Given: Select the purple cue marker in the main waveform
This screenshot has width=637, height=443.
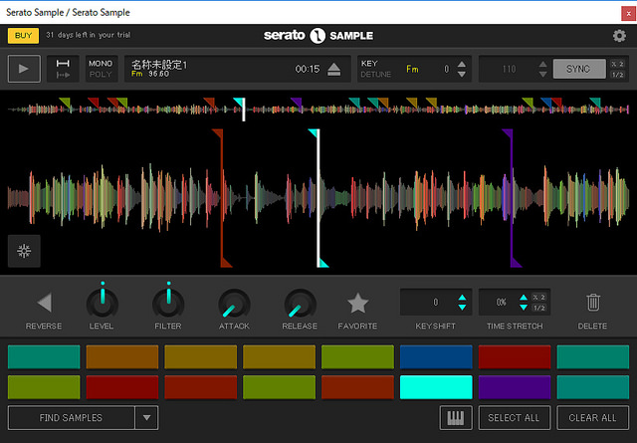Looking at the screenshot, I should (x=512, y=198).
